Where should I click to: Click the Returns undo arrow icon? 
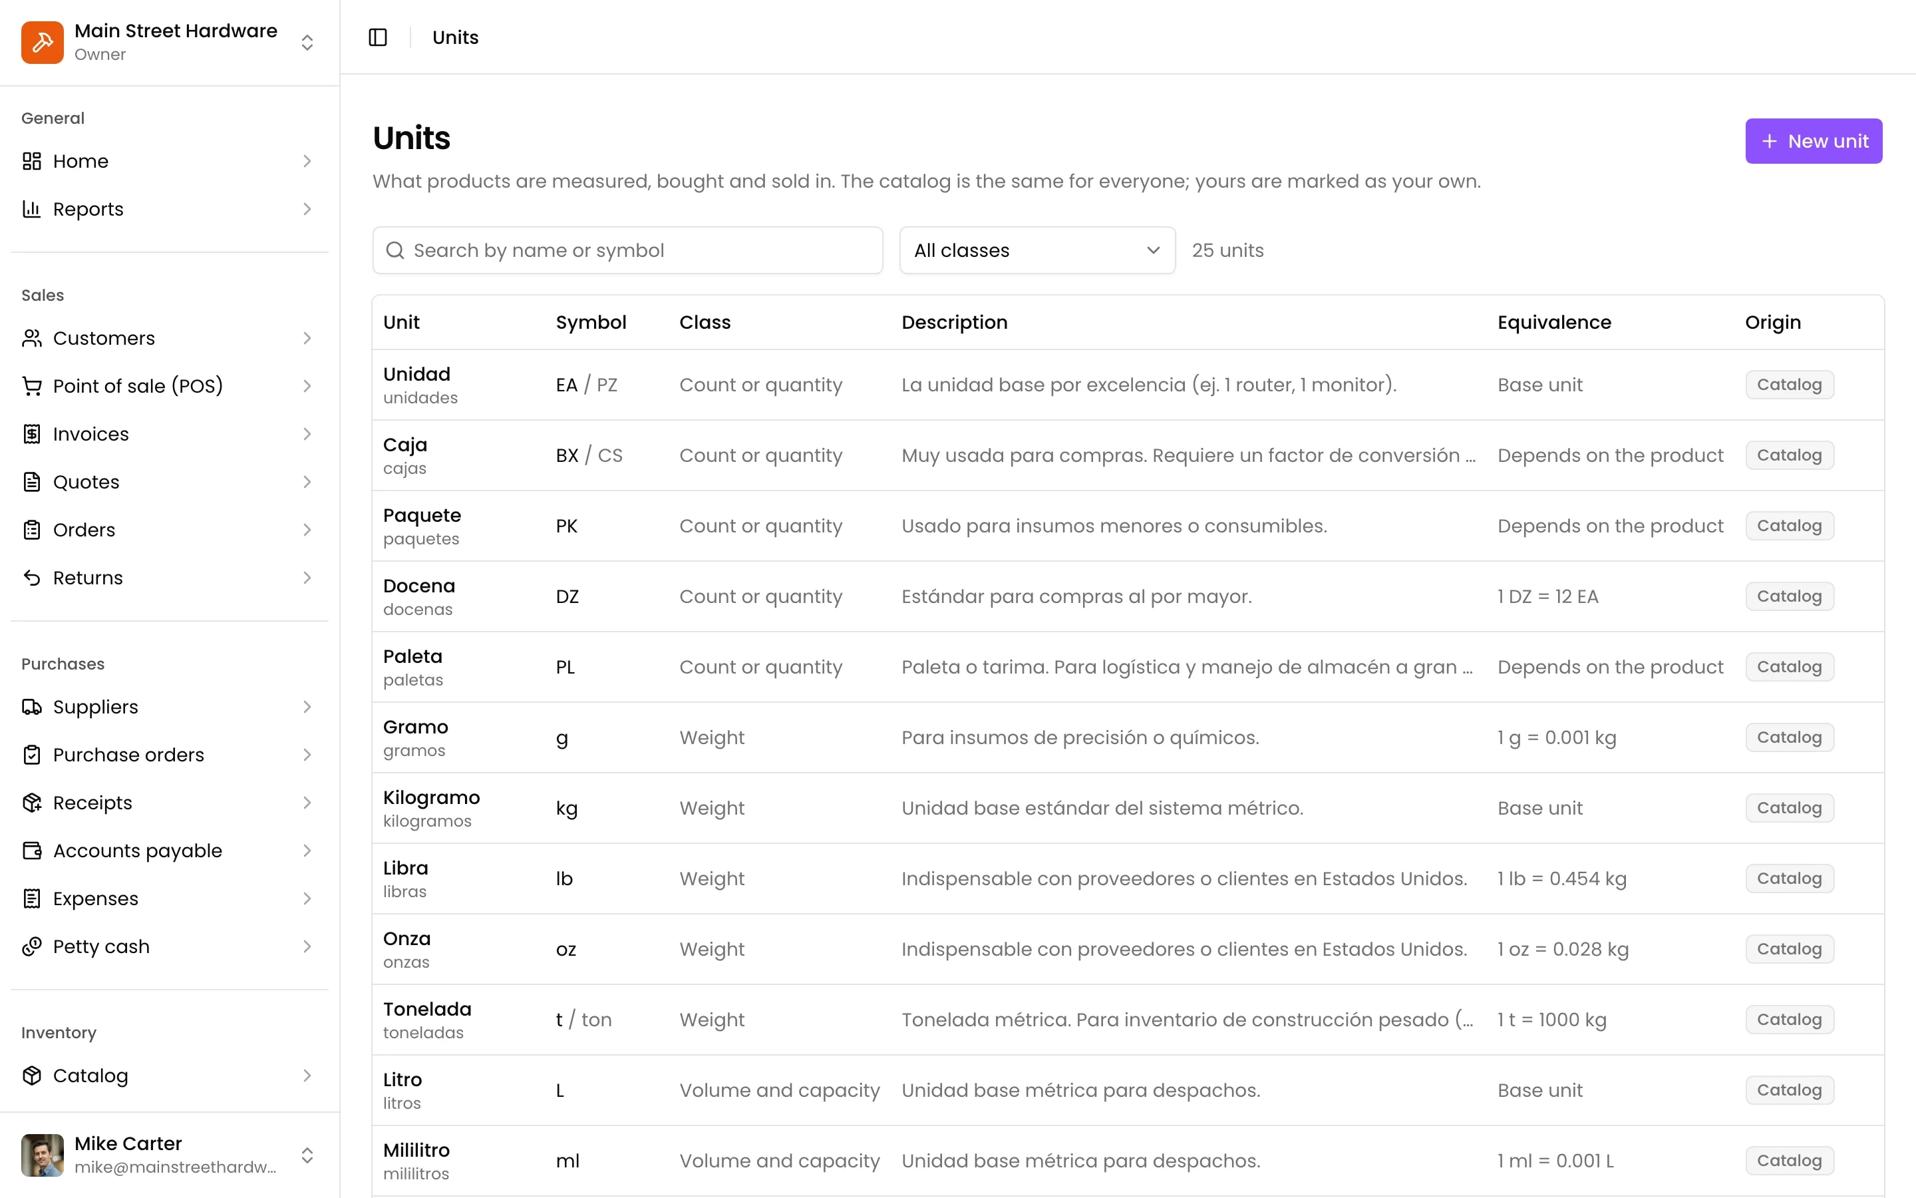point(32,578)
